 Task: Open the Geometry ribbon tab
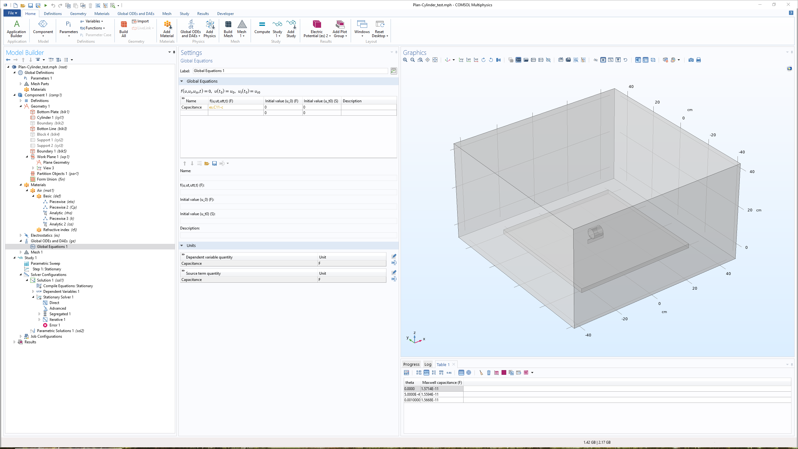[x=78, y=14]
